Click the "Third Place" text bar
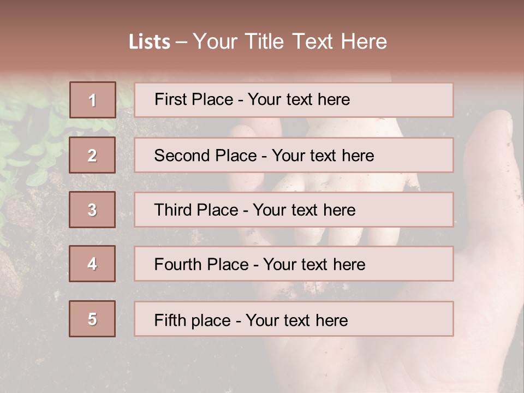524x393 pixels. click(294, 210)
